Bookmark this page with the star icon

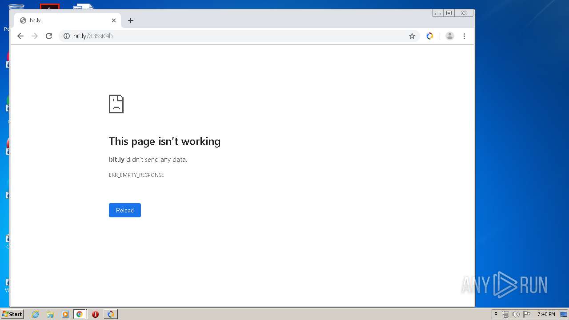[412, 36]
